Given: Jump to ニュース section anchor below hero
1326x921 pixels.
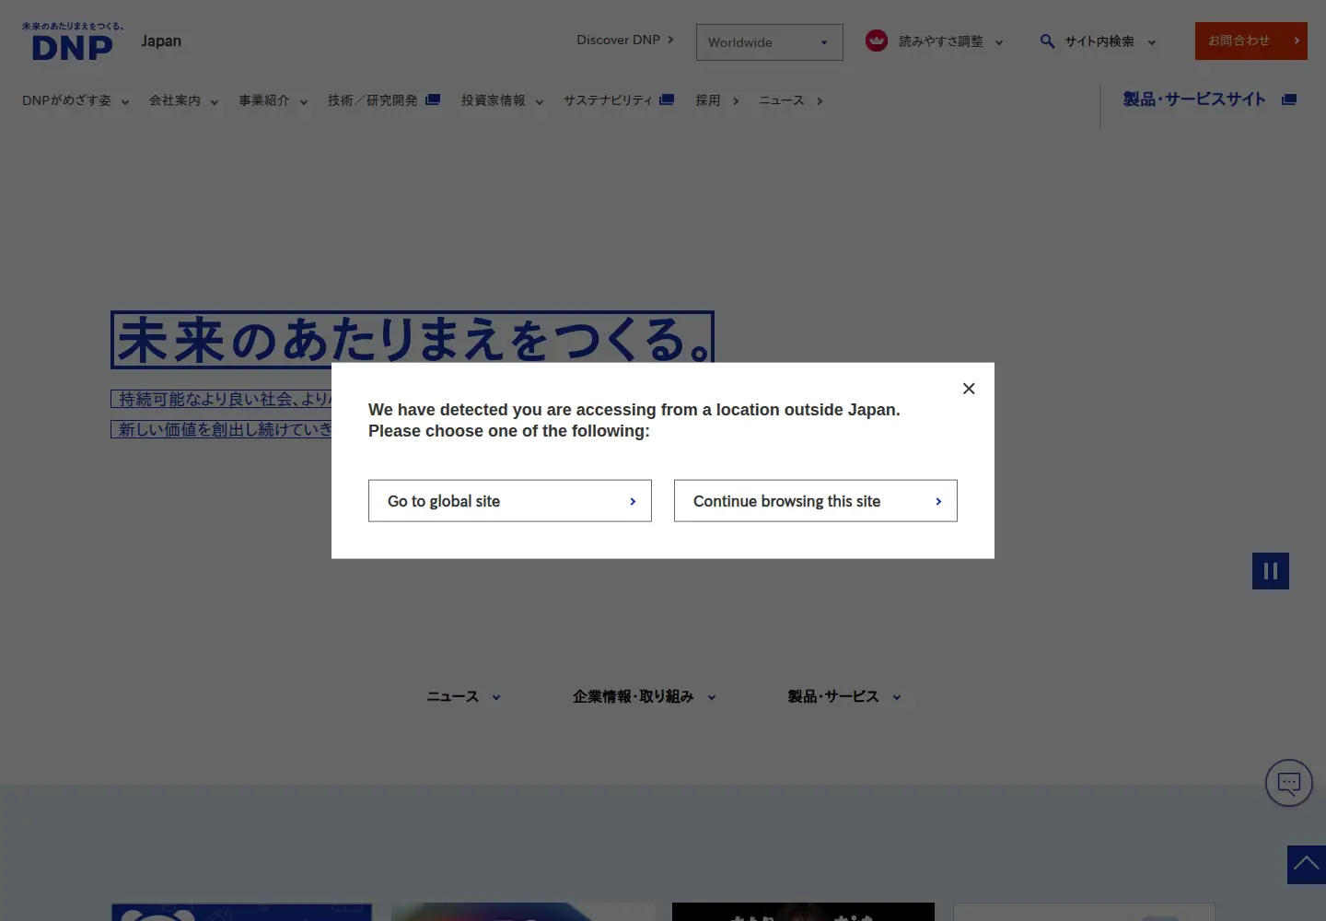Looking at the screenshot, I should pyautogui.click(x=463, y=697).
